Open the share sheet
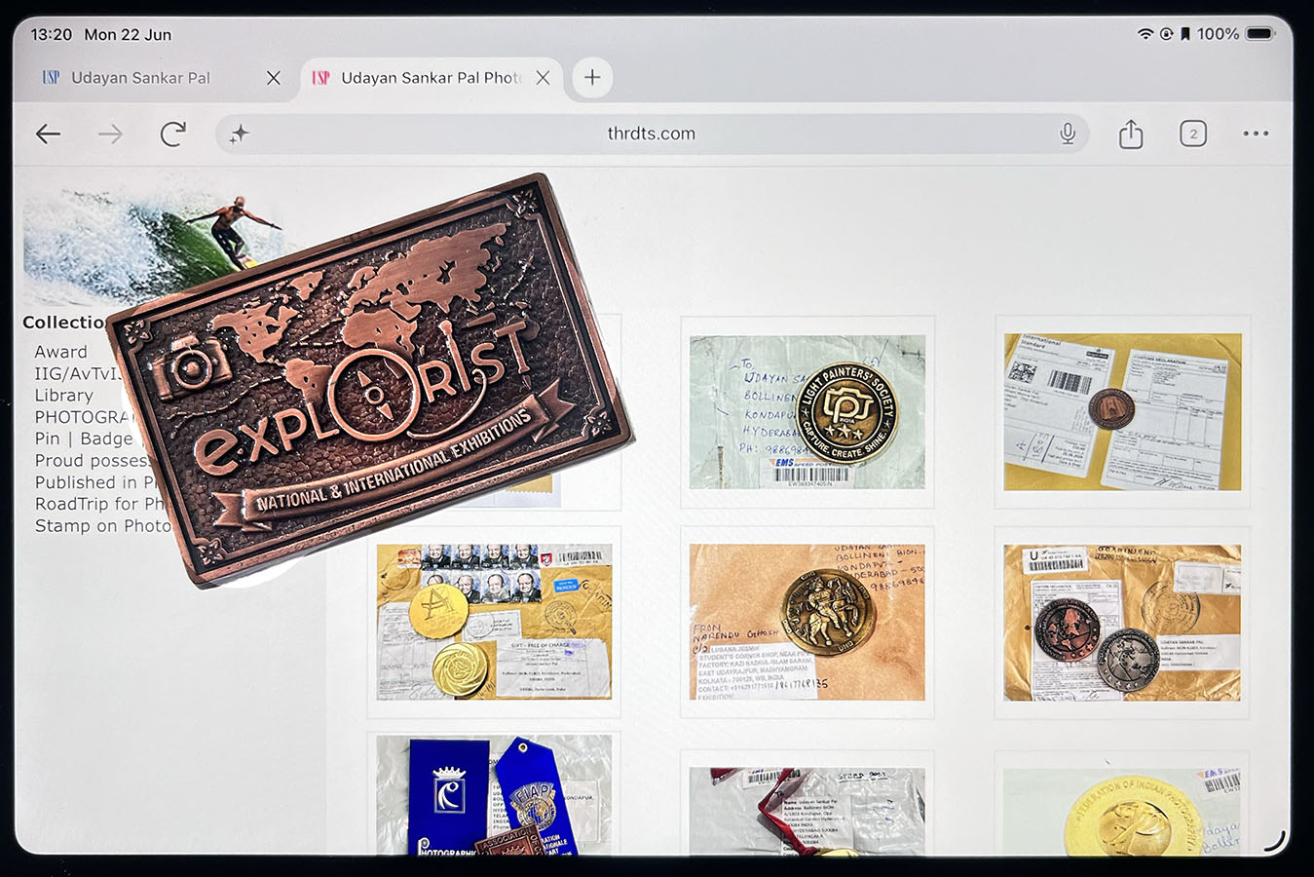1314x877 pixels. [x=1130, y=133]
